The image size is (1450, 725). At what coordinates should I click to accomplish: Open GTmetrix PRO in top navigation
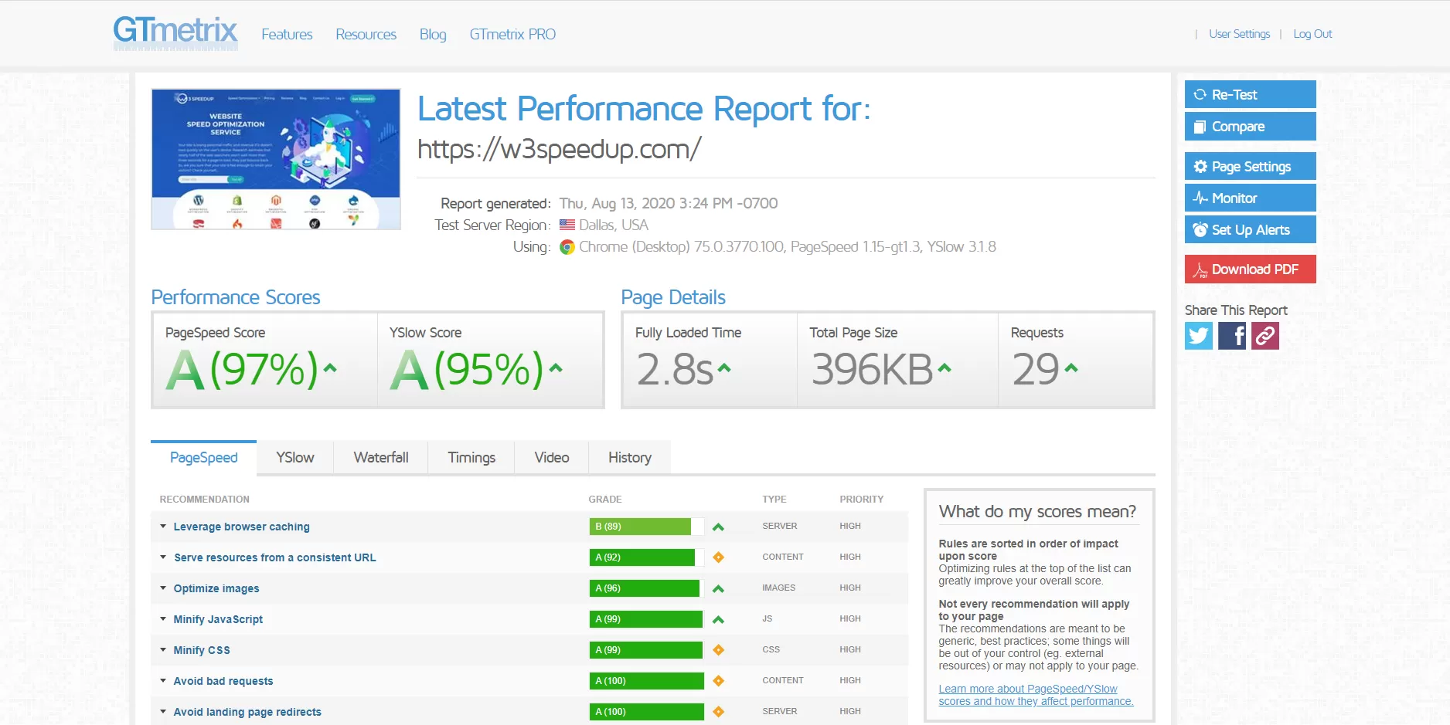point(512,35)
